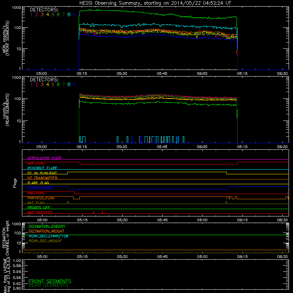This screenshot has width=293, height=293.
Task: Click red detector 1 in front segments legend
Action: (31, 15)
